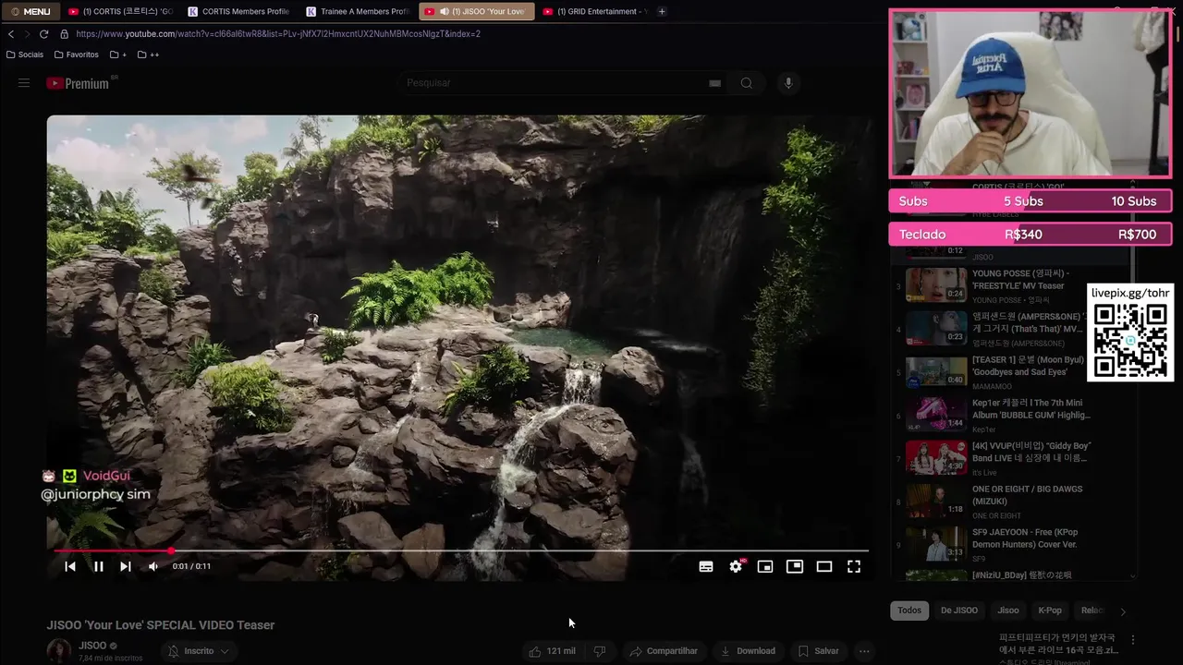Open the on-screen keyboard in search
Screen dimensions: 1183x665
714,83
